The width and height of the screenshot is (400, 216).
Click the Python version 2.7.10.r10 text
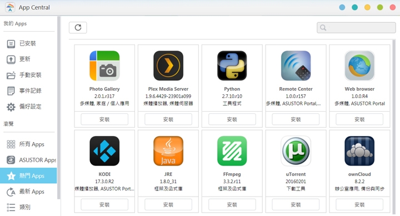coord(232,97)
